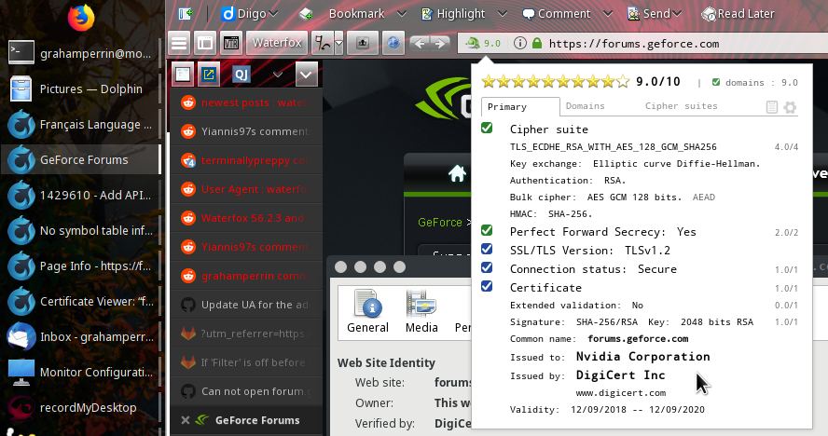Close the GeForce Forums vertical tab
This screenshot has height=436, width=828.
186,420
